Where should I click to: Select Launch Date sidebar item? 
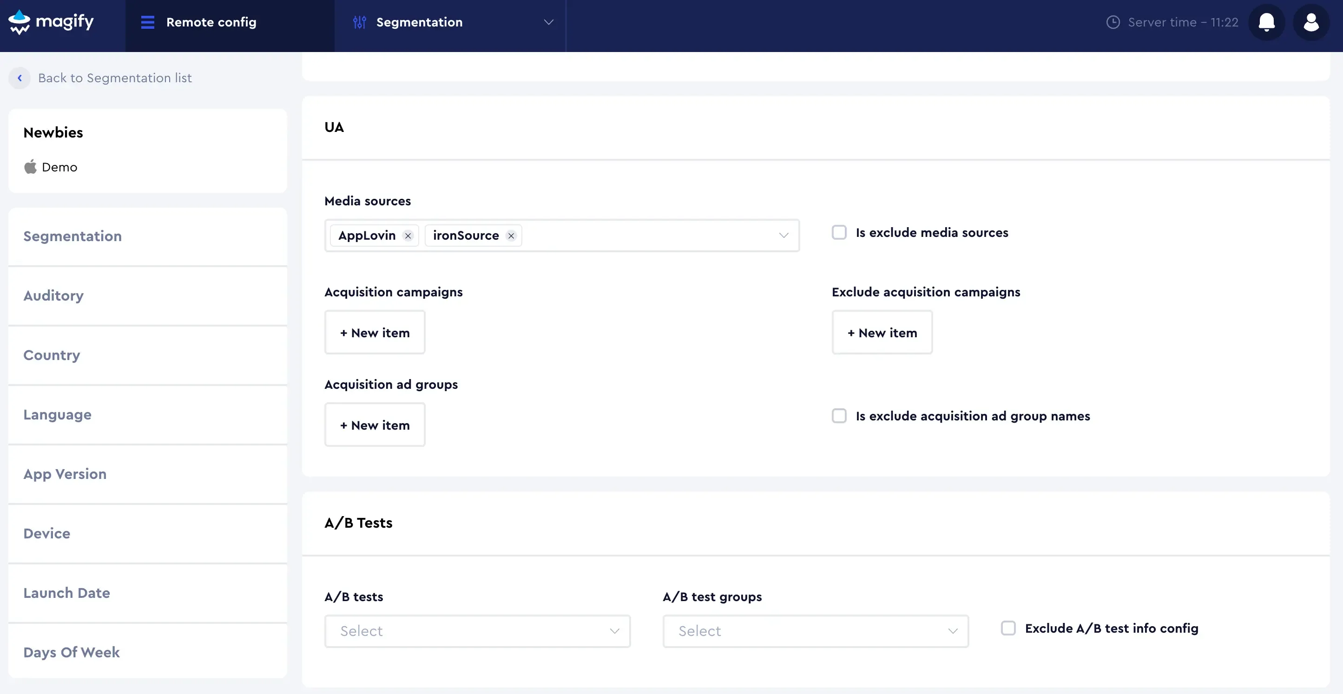pyautogui.click(x=66, y=593)
